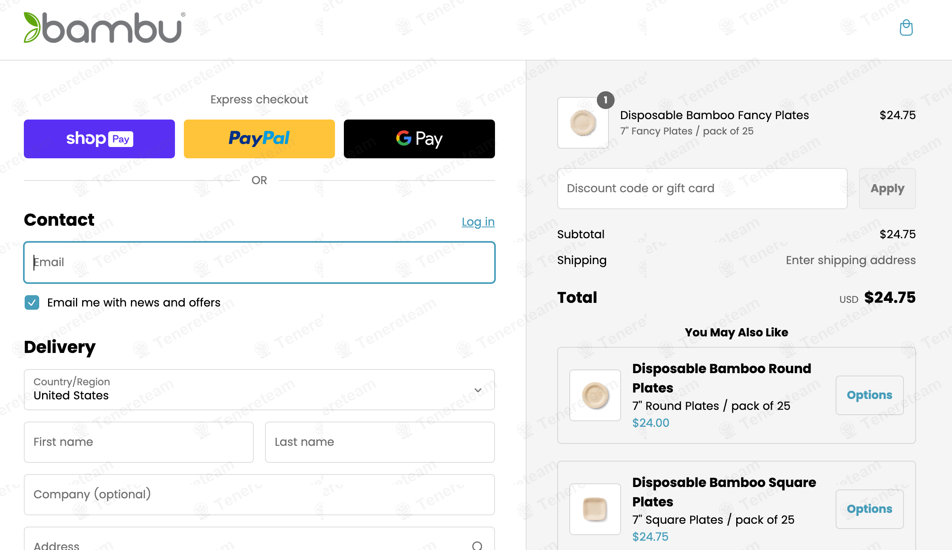952x550 pixels.
Task: Pay with Shop Pay express button
Action: click(99, 139)
